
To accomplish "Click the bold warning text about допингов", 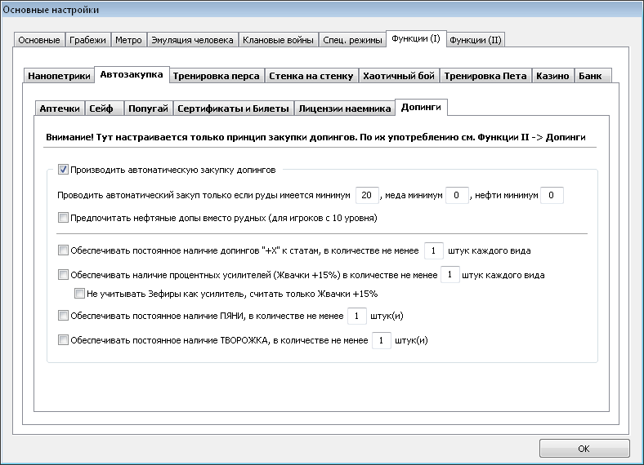I will click(x=315, y=137).
